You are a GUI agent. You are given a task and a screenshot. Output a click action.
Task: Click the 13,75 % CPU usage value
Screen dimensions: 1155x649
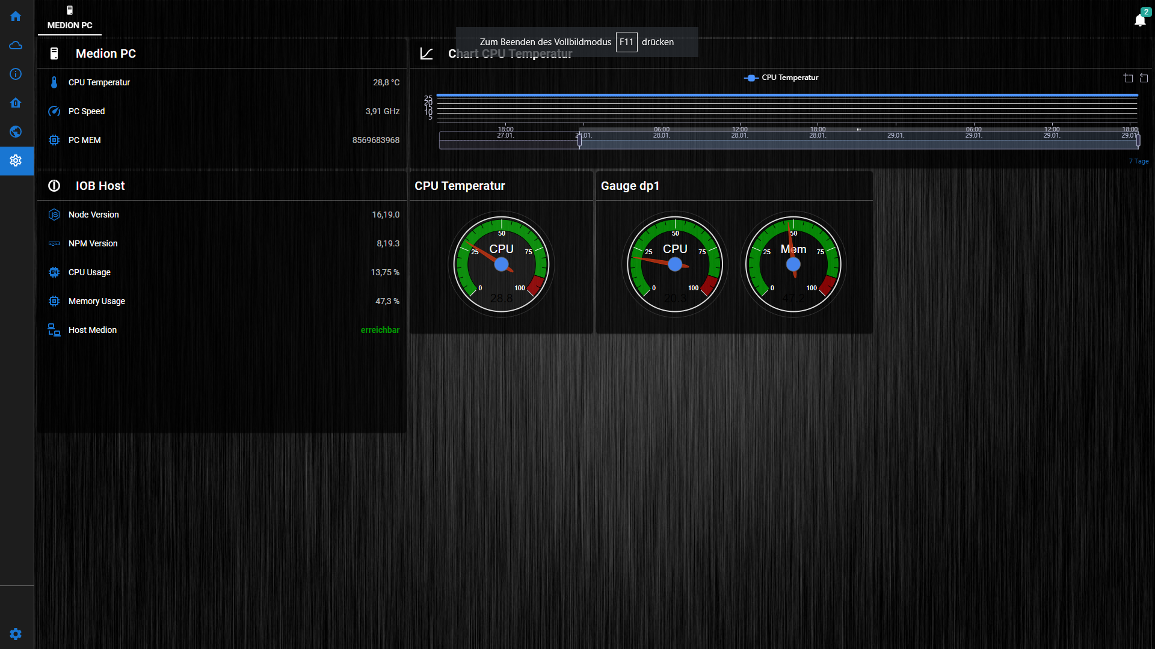pyautogui.click(x=385, y=272)
